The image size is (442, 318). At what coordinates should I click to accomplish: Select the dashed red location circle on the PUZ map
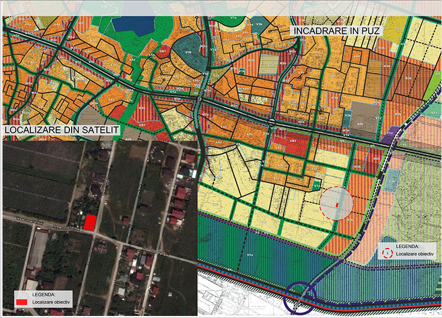336,203
